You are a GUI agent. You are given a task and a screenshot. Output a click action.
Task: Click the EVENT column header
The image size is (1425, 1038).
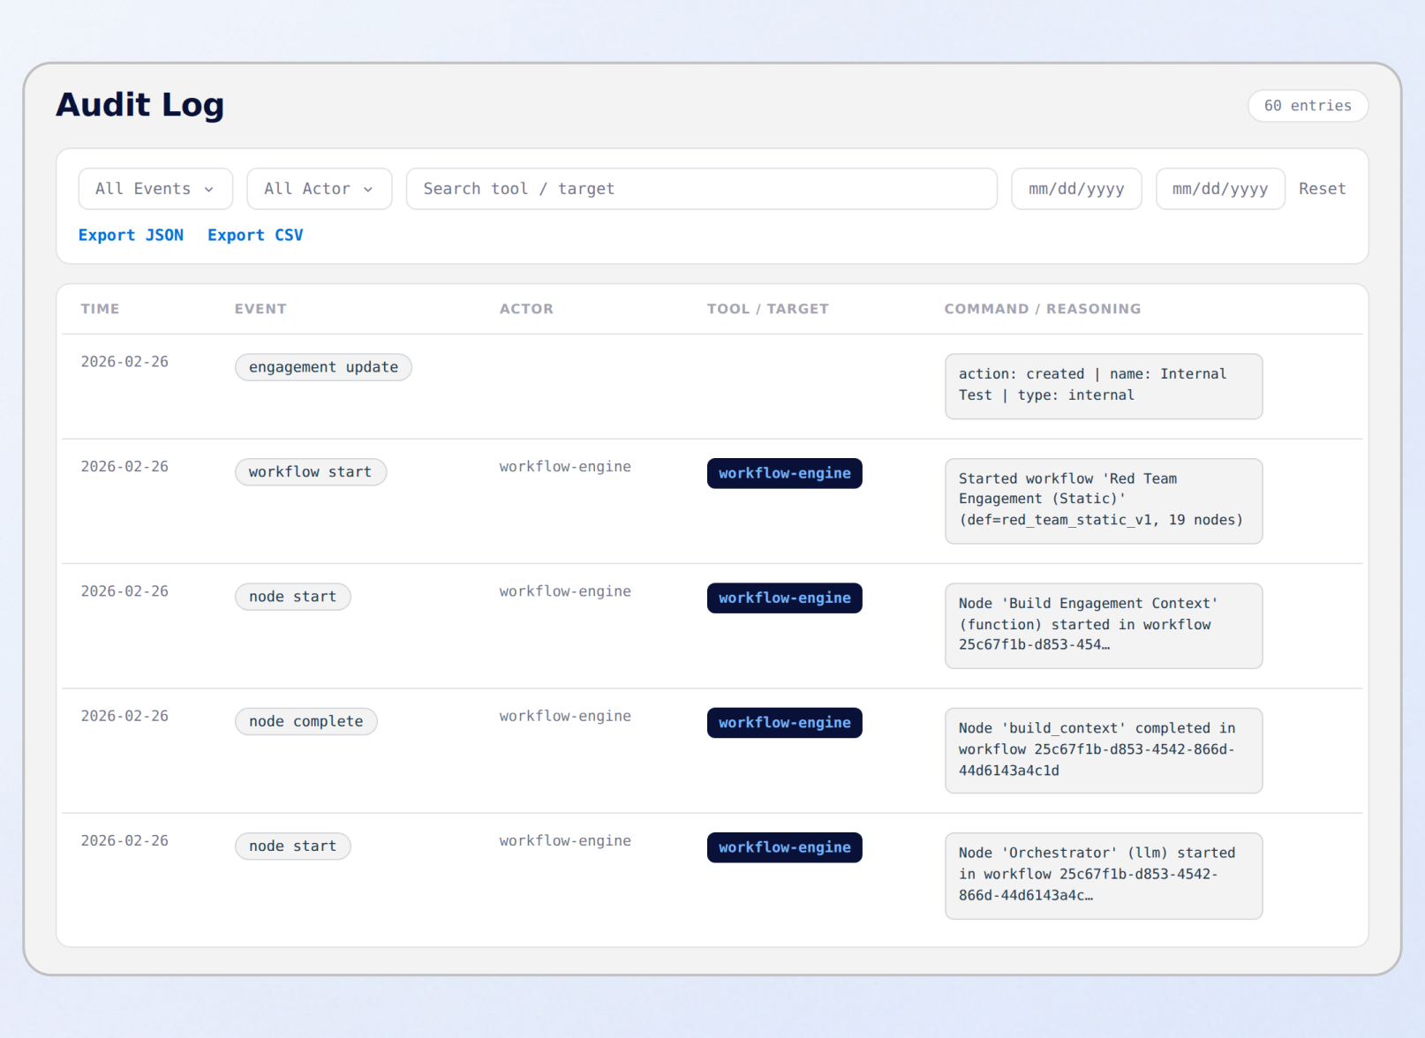coord(260,309)
